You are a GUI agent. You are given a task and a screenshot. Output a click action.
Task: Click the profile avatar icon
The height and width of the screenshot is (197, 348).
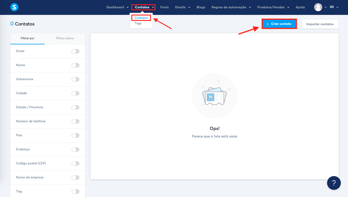click(318, 7)
